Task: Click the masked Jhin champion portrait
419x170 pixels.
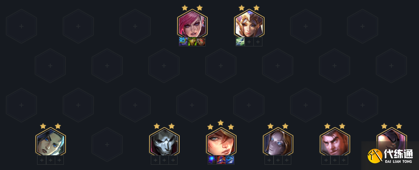Action: [x=164, y=142]
